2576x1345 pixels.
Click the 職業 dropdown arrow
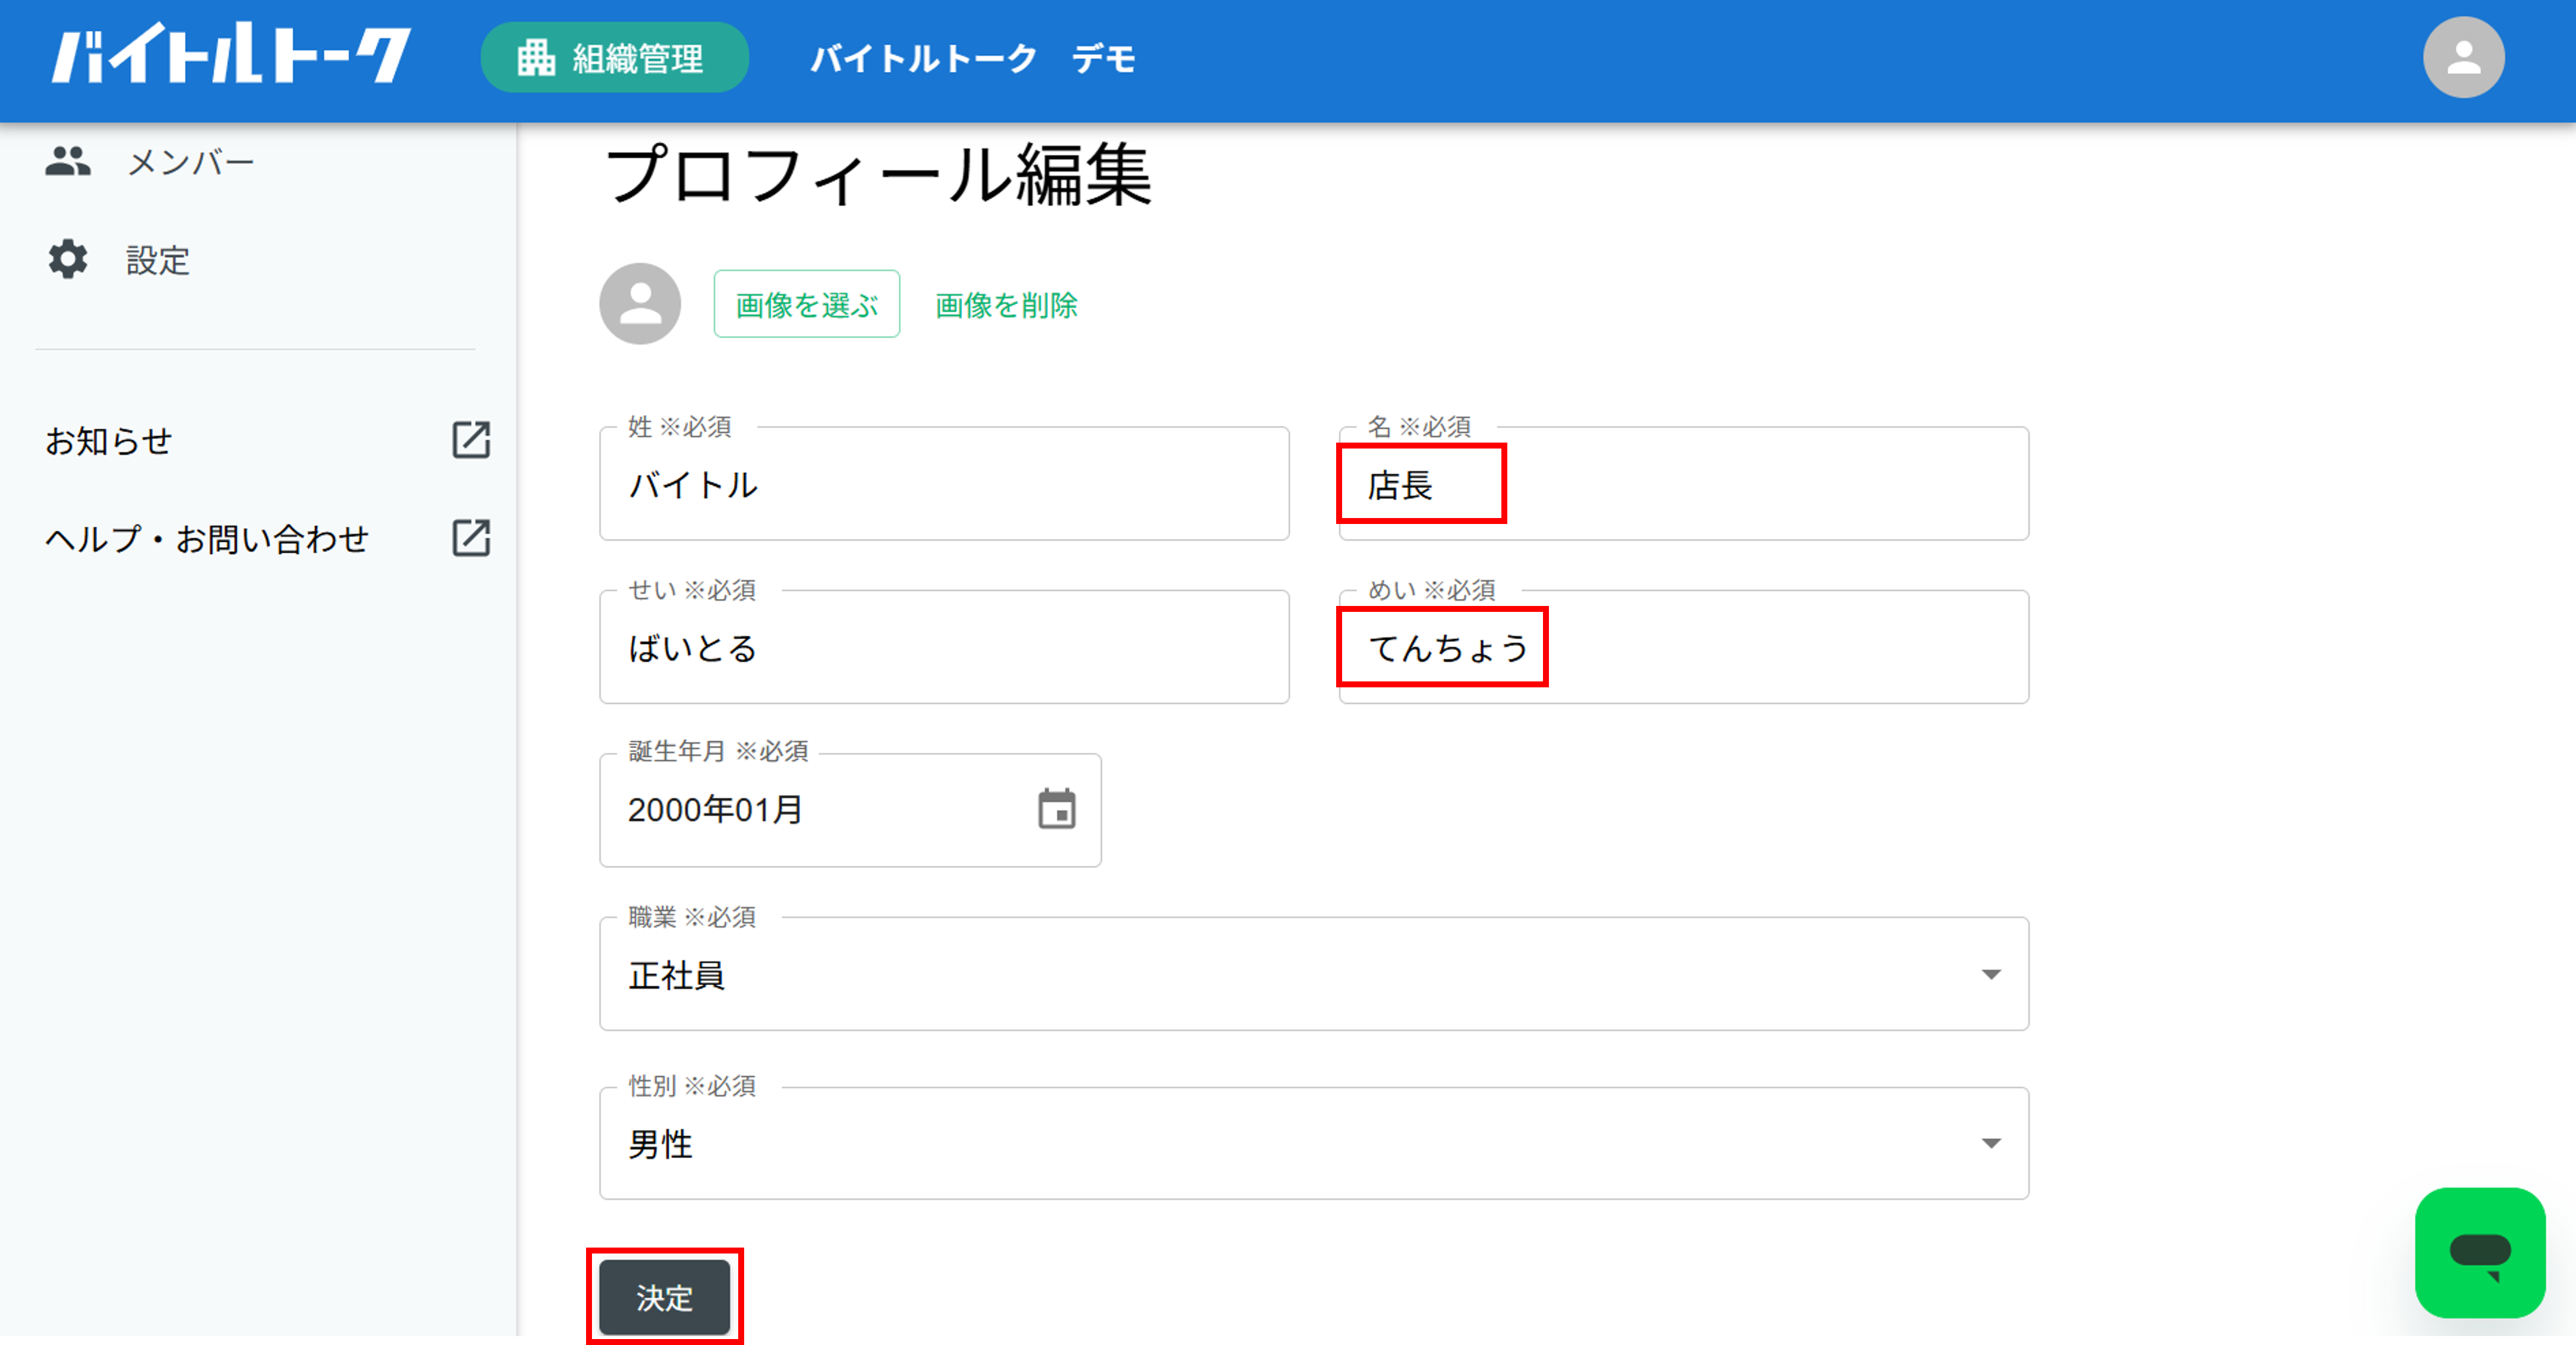[1991, 974]
